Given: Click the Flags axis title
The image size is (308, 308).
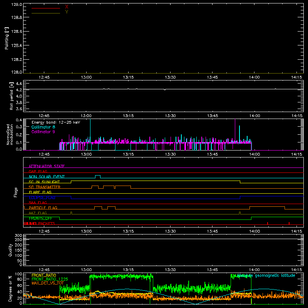Looking at the screenshot, I should pyautogui.click(x=16, y=192).
